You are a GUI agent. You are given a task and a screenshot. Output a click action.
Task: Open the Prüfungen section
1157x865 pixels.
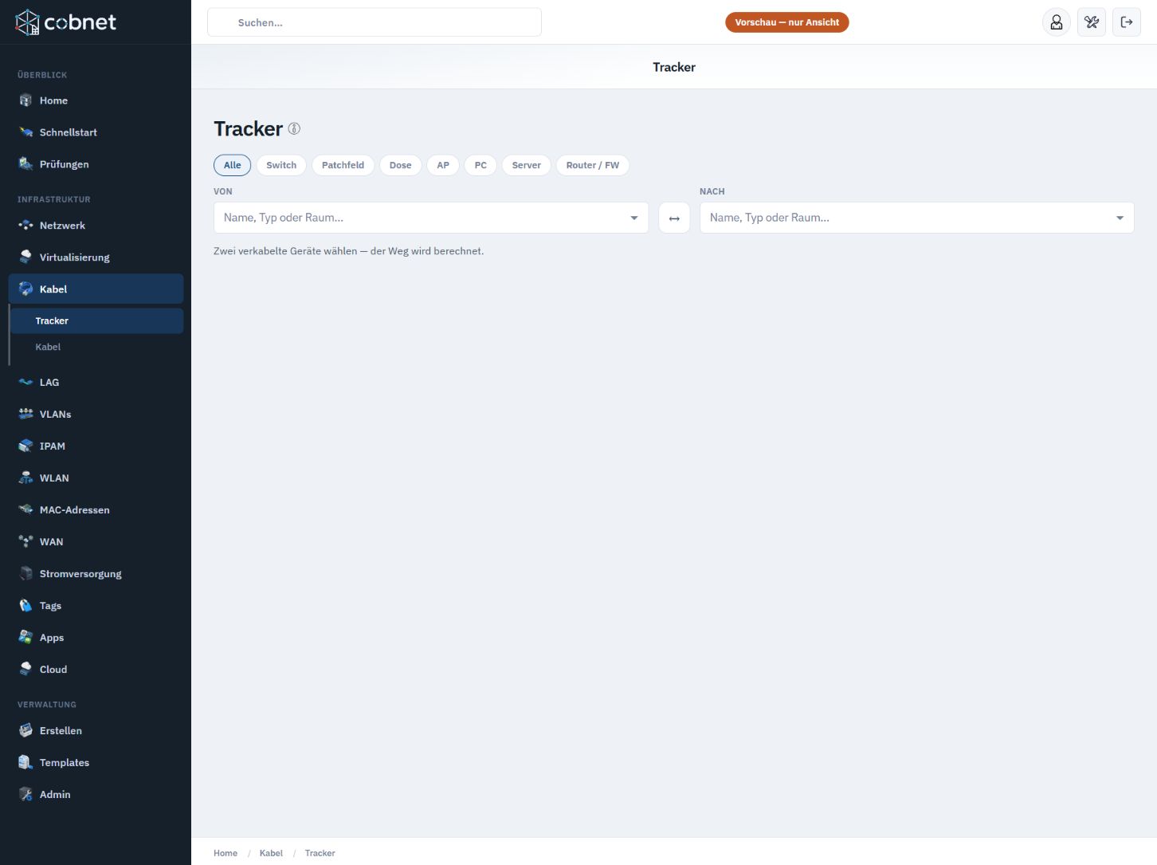(96, 164)
